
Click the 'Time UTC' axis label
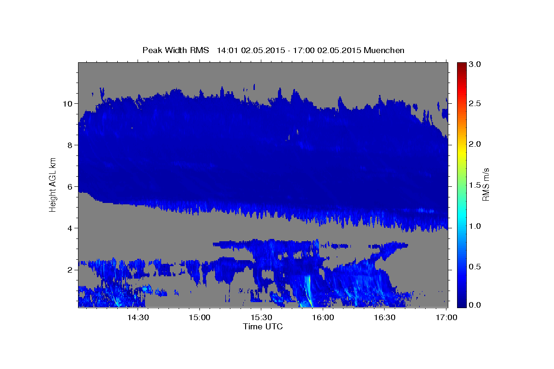[263, 327]
